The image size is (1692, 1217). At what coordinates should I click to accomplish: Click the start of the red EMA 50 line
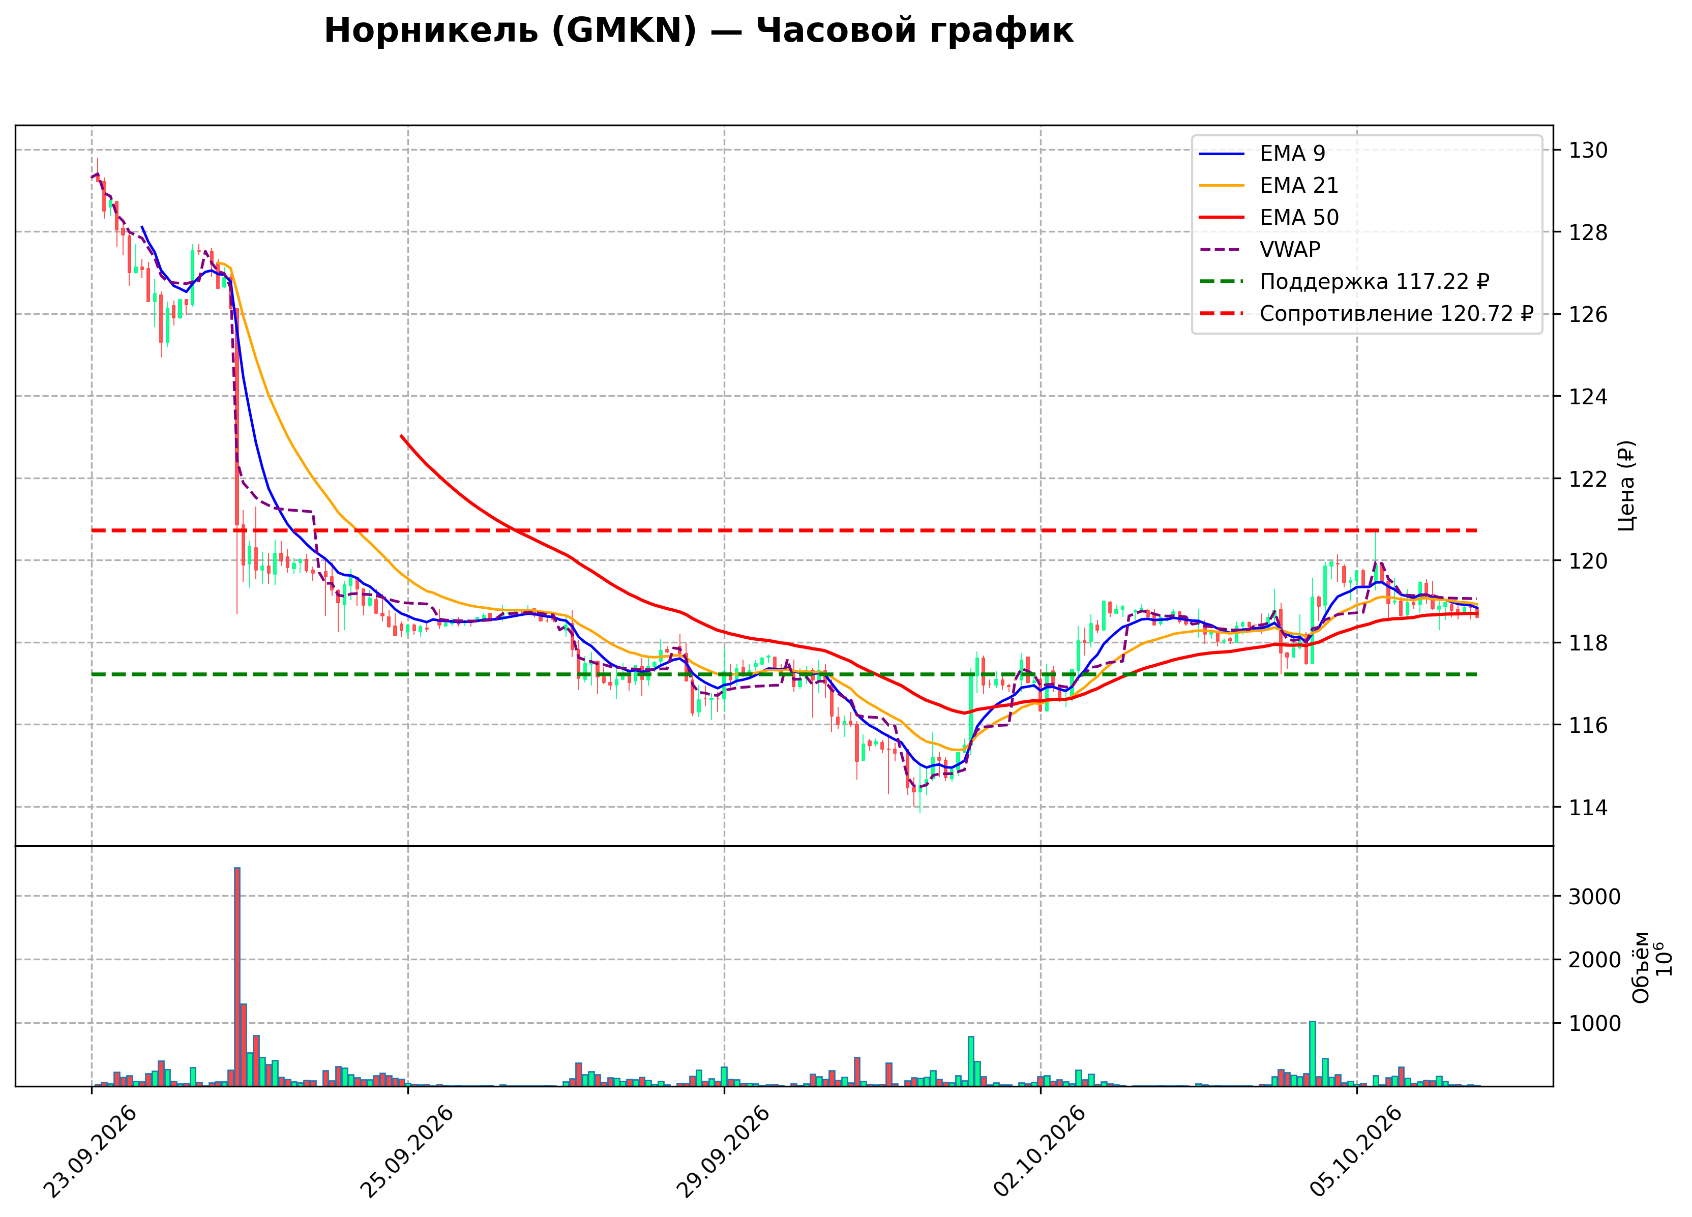pyautogui.click(x=401, y=436)
